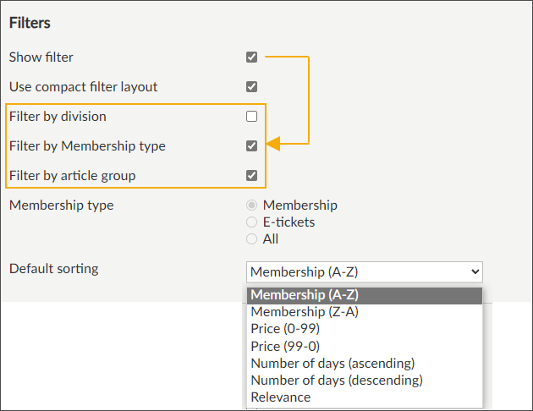Sort by Number of days (ascending)
The width and height of the screenshot is (533, 411).
(x=332, y=363)
